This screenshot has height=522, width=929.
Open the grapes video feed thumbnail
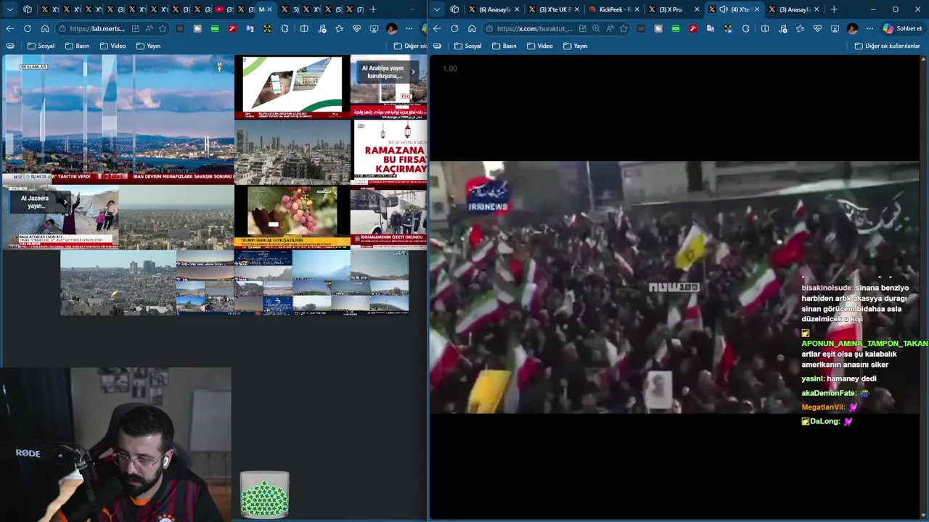coord(292,217)
